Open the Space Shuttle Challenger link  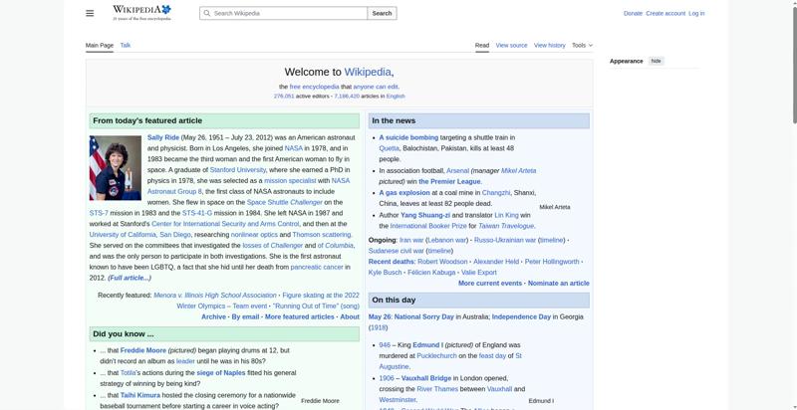pyautogui.click(x=285, y=202)
